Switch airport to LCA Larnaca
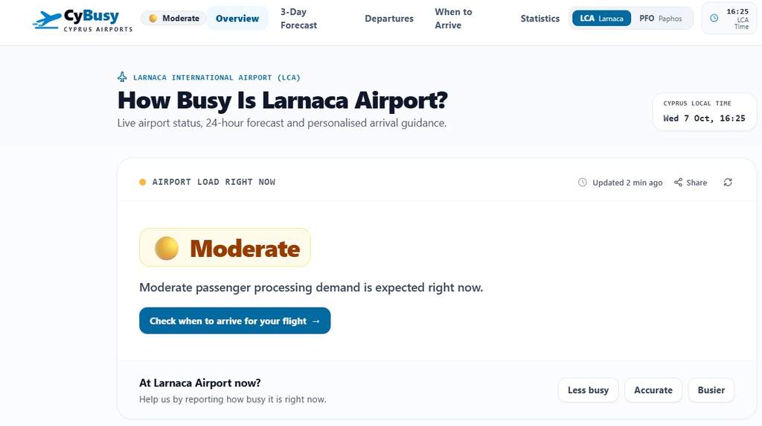This screenshot has height=426, width=762. [601, 19]
